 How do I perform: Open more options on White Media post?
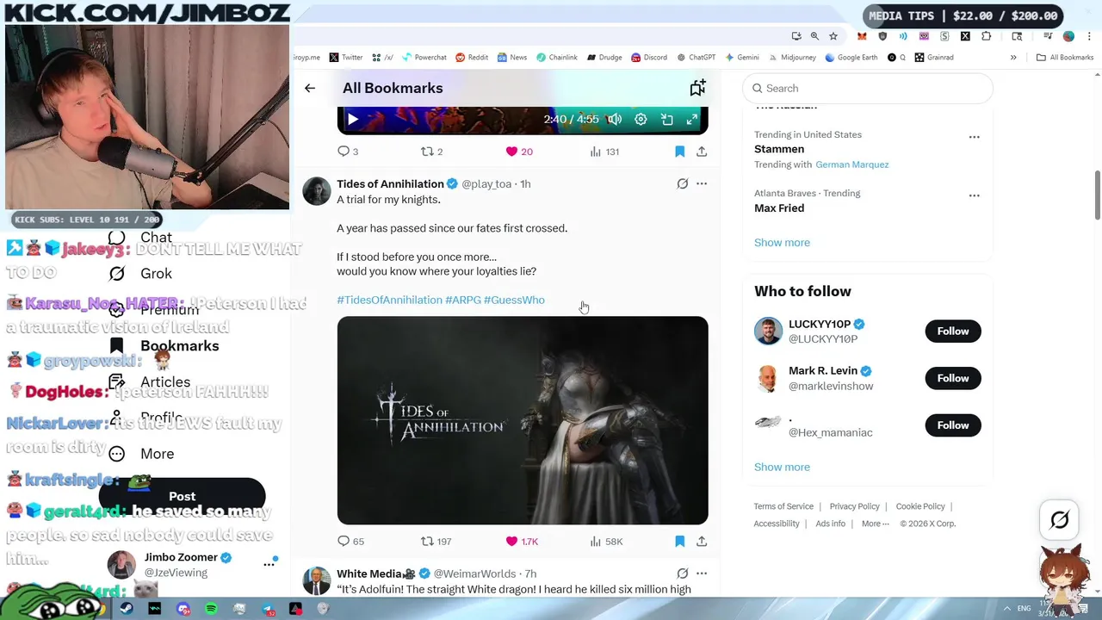click(702, 573)
